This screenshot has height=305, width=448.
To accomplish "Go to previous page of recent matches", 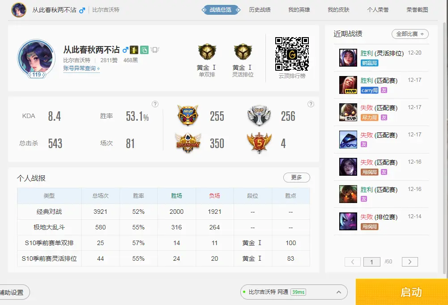I will point(353,262).
